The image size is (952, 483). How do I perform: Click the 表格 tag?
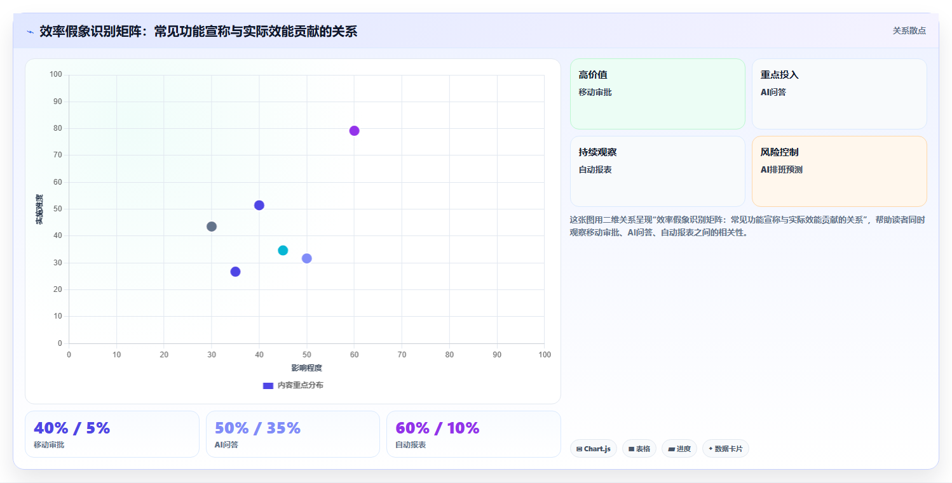point(639,449)
